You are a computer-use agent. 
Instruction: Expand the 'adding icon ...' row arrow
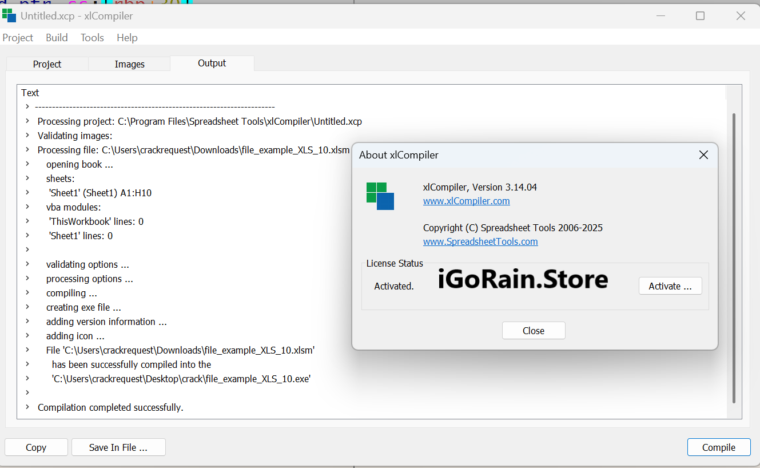(x=27, y=336)
